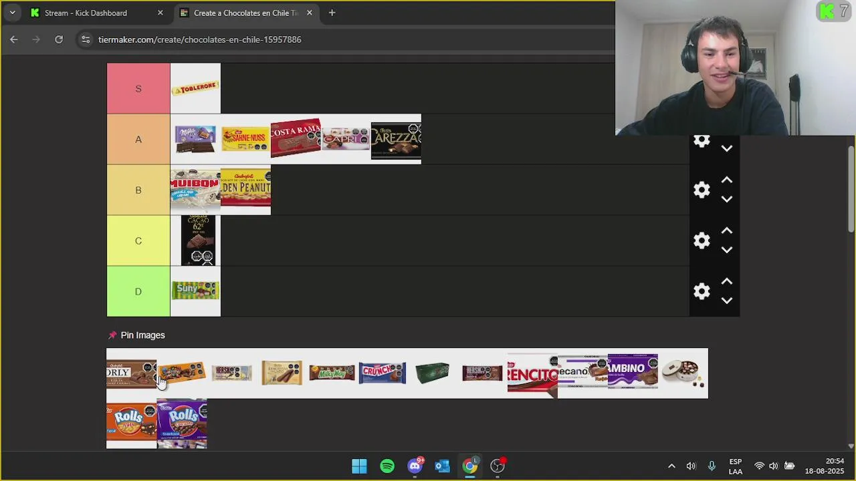The width and height of the screenshot is (856, 481).
Task: Open OBS Studio from the taskbar
Action: (x=498, y=466)
